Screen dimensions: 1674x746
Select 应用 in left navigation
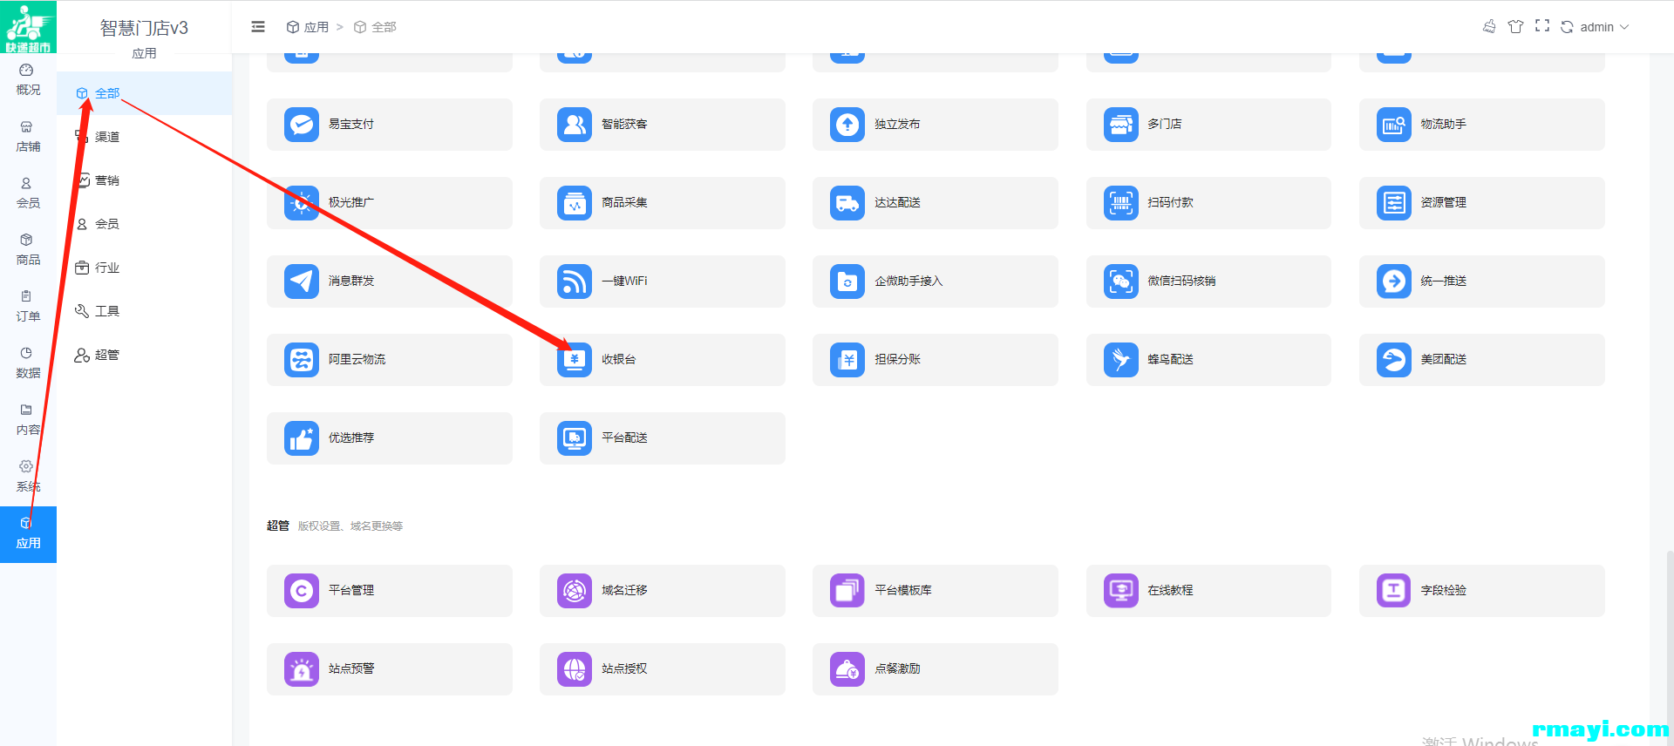coord(28,534)
